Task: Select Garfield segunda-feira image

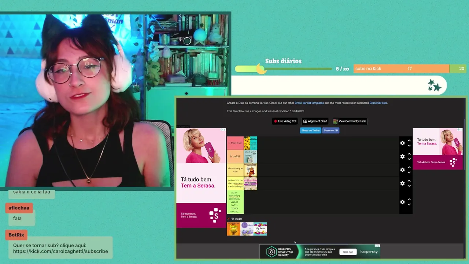Action: pos(250,170)
